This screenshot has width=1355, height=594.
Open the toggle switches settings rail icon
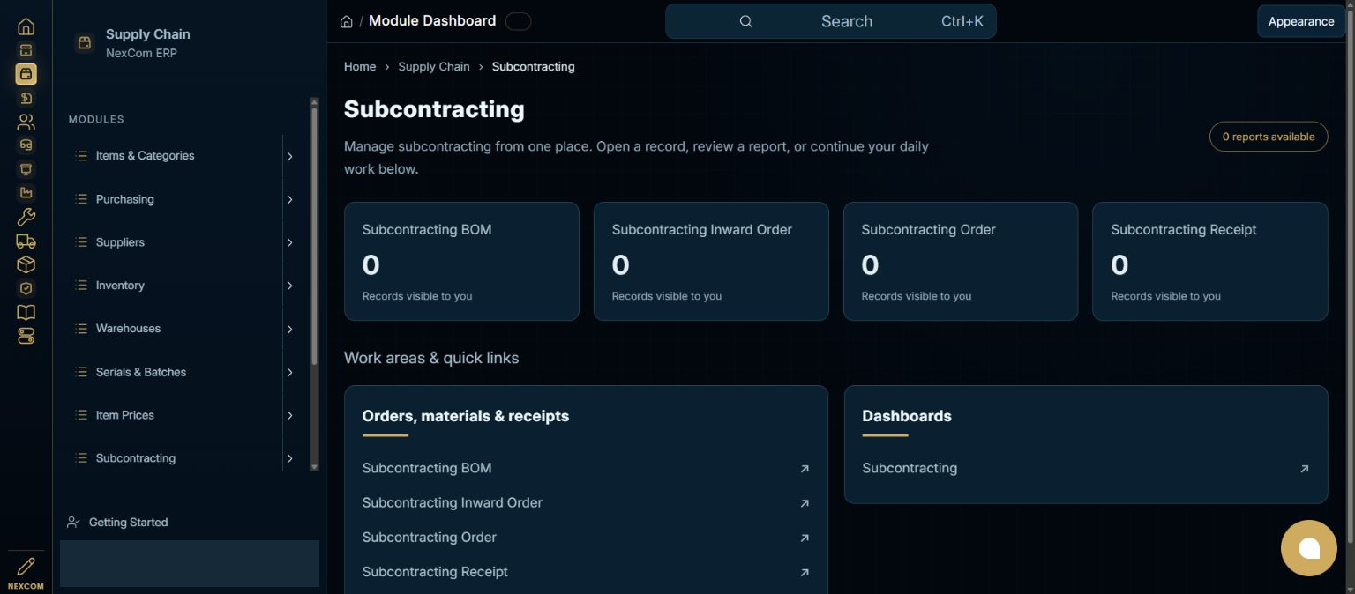26,336
